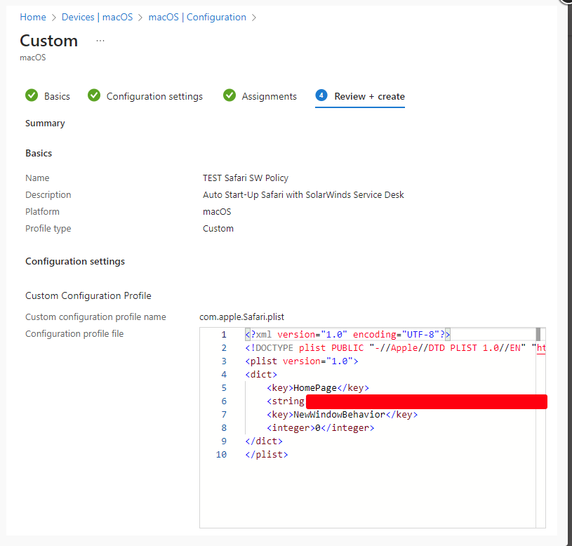This screenshot has height=546, width=572.
Task: Select the policy name TEST Safari SW Policy
Action: coord(246,178)
